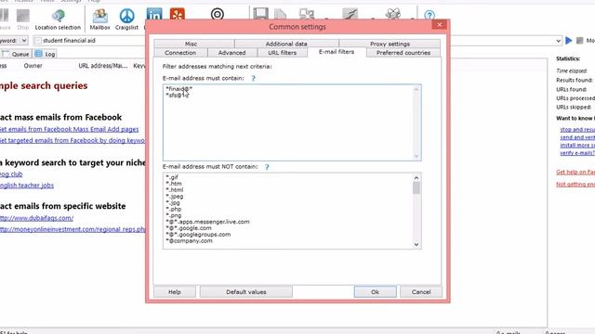Close the Common settings dialog
Screen dimensions: 595x334
pyautogui.click(x=440, y=25)
